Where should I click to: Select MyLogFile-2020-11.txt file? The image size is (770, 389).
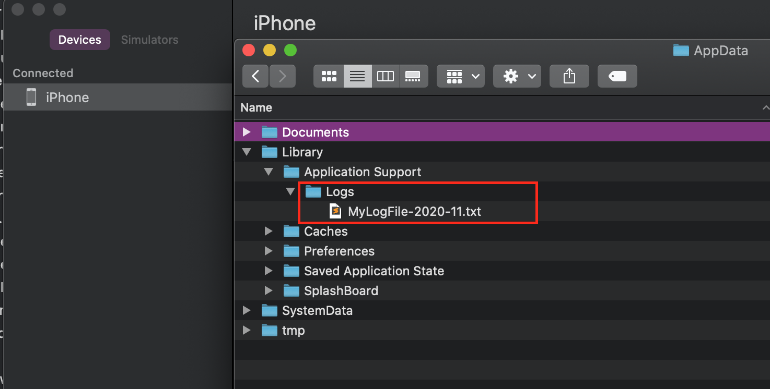pyautogui.click(x=414, y=212)
